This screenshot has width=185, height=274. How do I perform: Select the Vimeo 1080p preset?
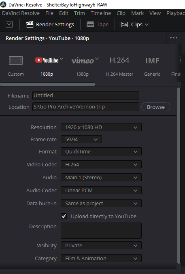(x=82, y=67)
